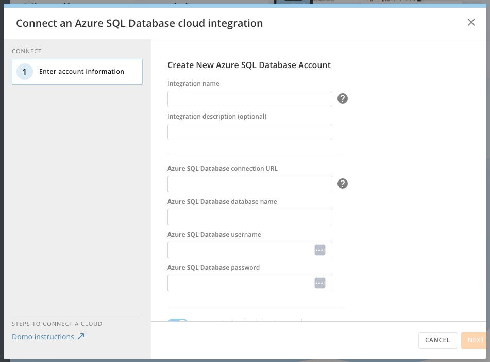
Task: Click the step 1 circle indicator
Action: pyautogui.click(x=24, y=72)
